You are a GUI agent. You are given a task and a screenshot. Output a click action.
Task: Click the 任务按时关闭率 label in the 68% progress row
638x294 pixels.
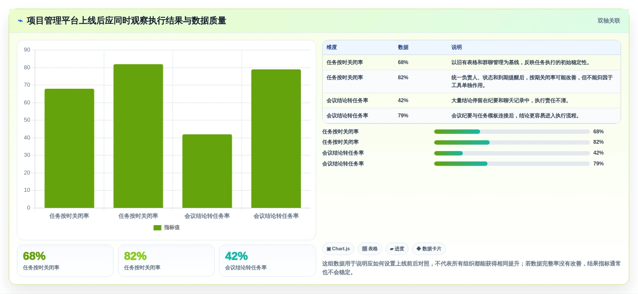(340, 132)
